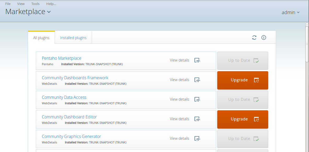Open the admin user dropdown
Screen dimensions: 309x152
291,13
